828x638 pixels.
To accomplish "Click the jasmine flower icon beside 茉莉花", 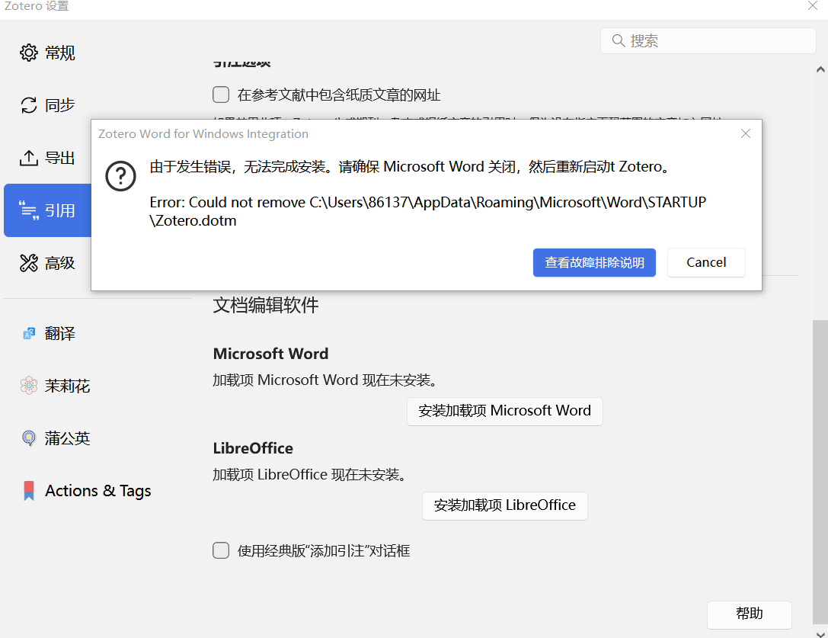I will coord(28,386).
